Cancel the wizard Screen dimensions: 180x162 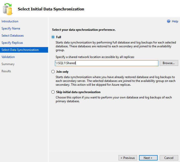click(169, 158)
